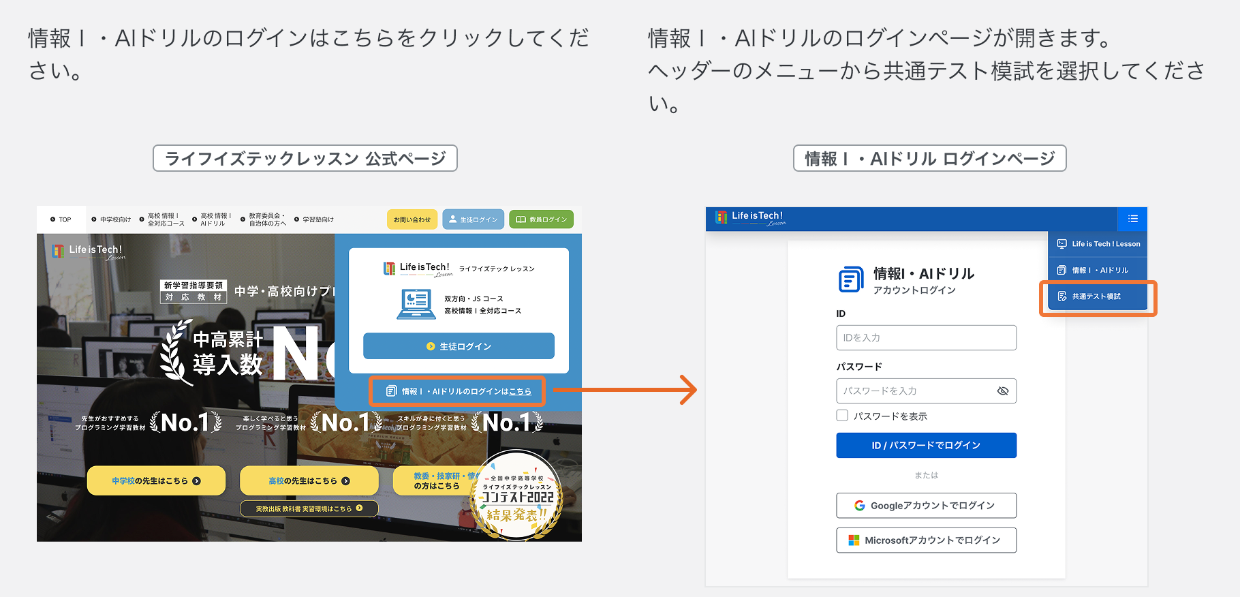Click the アカウントログイン subtitle text

(914, 290)
